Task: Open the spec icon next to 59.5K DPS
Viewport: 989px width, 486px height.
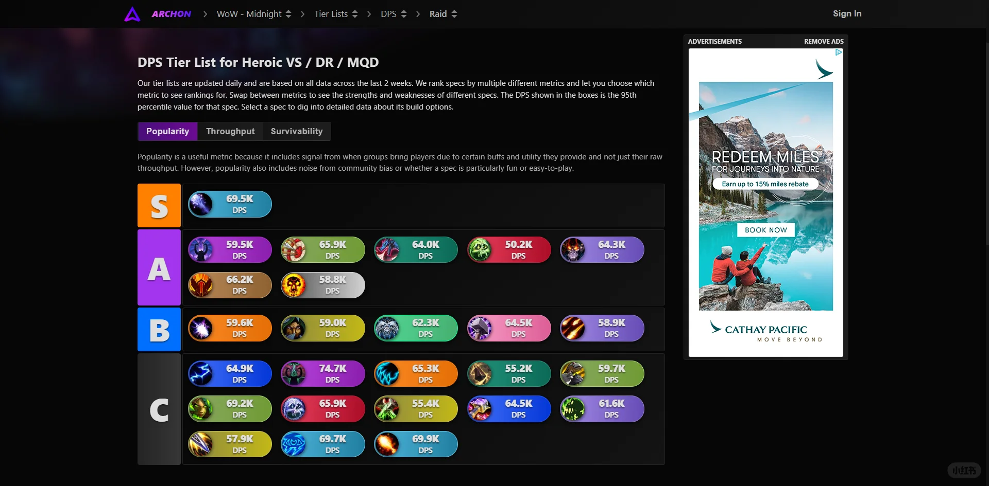Action: 201,250
